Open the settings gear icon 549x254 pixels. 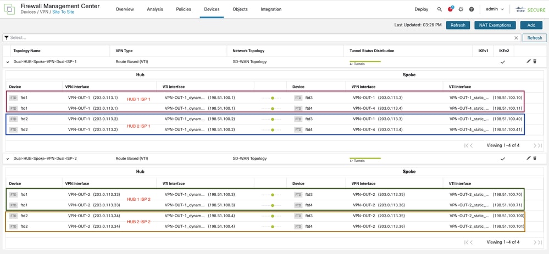[x=461, y=9]
